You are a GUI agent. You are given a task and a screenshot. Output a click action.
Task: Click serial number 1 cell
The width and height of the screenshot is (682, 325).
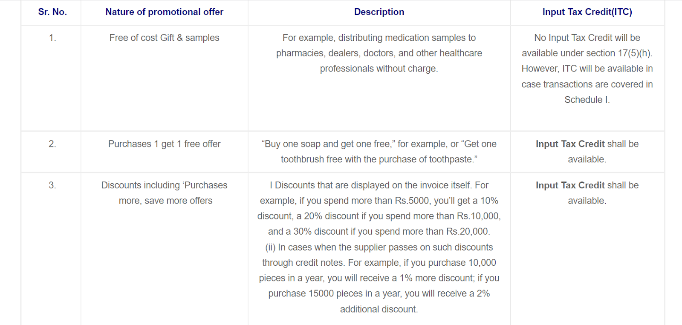52,38
